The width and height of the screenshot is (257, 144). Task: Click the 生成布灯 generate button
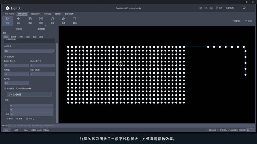(29, 94)
